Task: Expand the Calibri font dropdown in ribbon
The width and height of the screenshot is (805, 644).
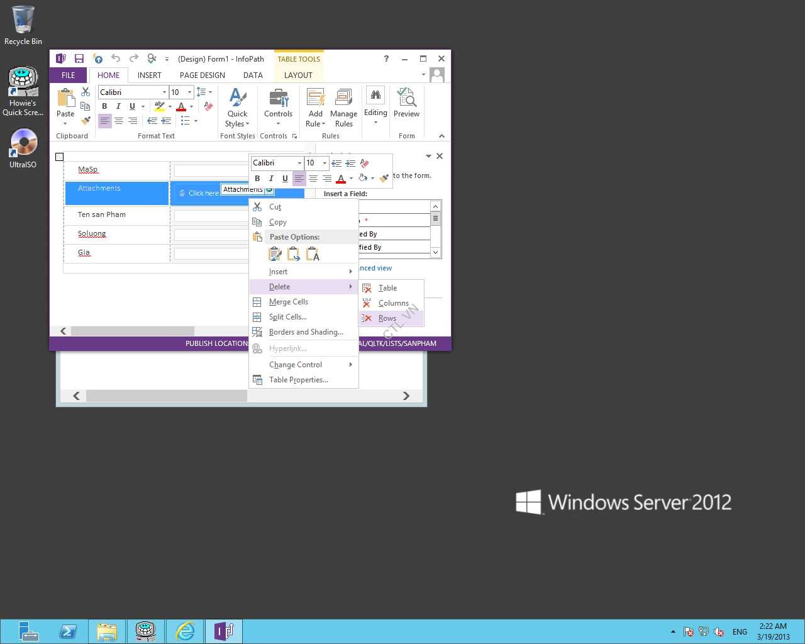Action: [x=164, y=92]
